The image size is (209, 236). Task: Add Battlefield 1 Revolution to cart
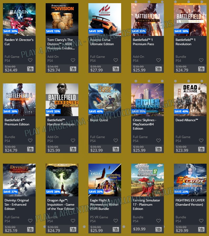click(201, 69)
